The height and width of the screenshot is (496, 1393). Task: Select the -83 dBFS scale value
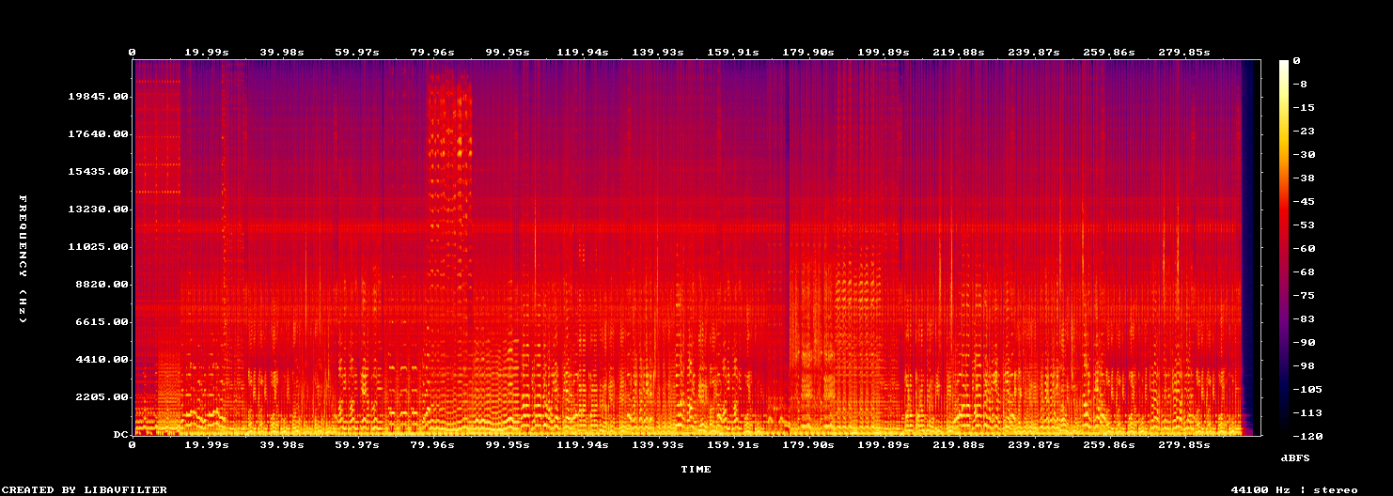[1304, 319]
